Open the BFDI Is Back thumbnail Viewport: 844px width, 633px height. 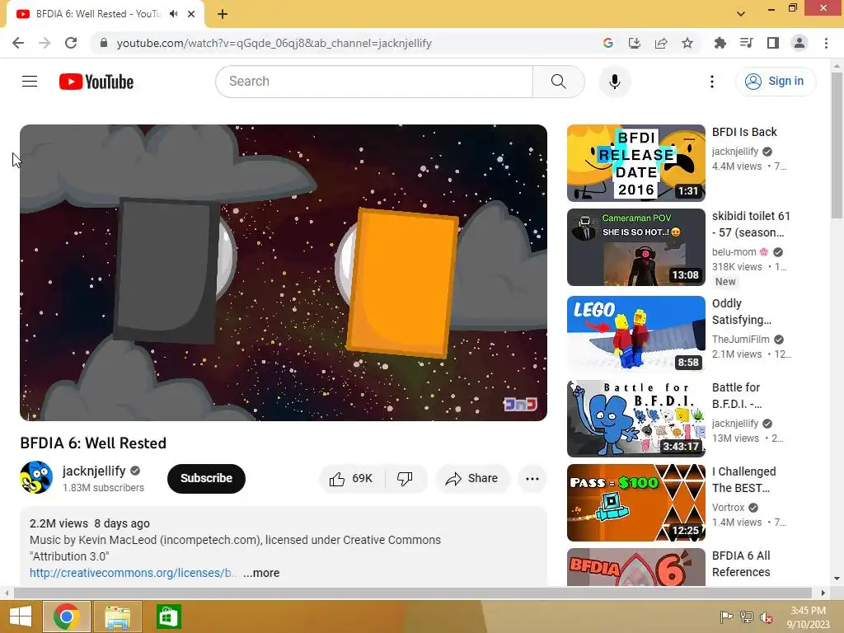tap(635, 163)
